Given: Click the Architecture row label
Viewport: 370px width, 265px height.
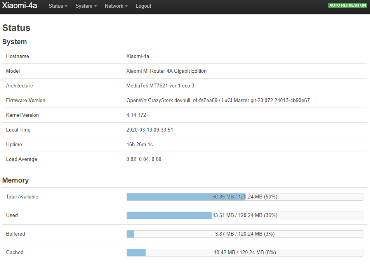Looking at the screenshot, I should [x=19, y=85].
